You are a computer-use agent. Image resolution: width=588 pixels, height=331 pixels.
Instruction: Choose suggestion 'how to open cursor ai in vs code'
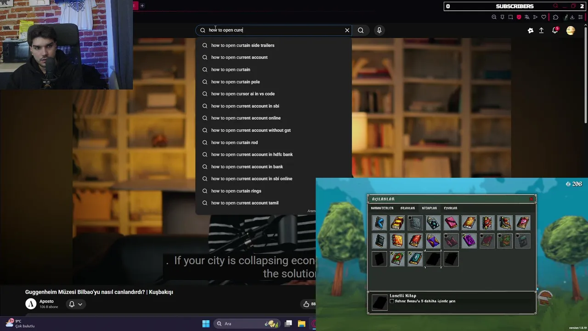273,94
